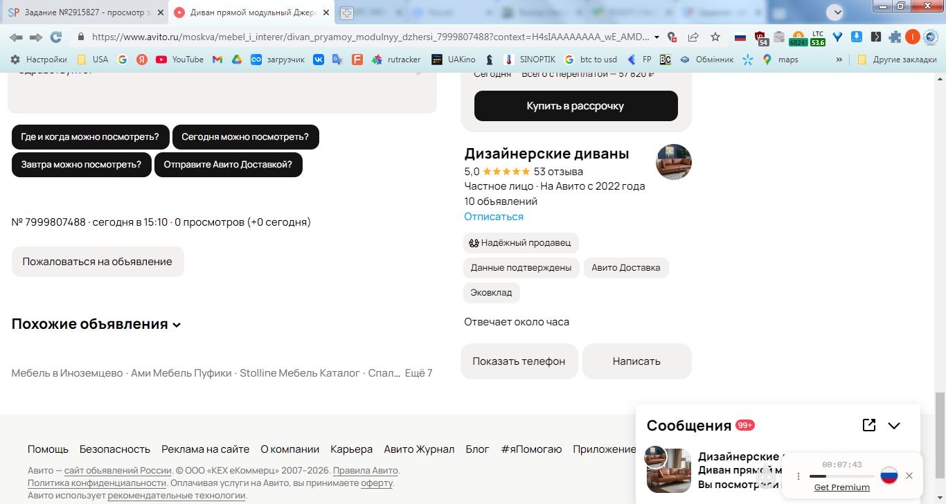Open the YouTube bookmark
This screenshot has height=504, width=946.
pyautogui.click(x=180, y=60)
